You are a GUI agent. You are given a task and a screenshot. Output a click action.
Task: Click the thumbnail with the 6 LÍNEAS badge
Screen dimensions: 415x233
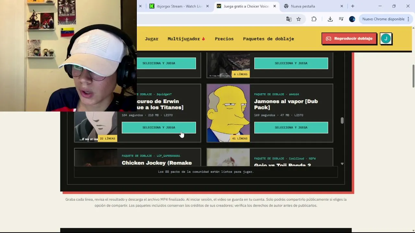(228, 65)
